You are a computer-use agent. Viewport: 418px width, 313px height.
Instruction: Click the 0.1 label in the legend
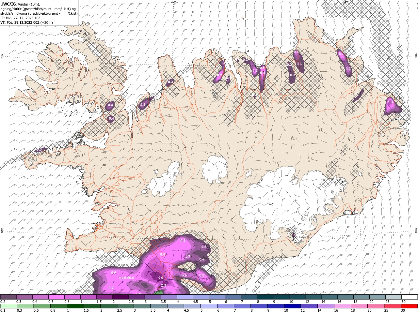(3, 310)
